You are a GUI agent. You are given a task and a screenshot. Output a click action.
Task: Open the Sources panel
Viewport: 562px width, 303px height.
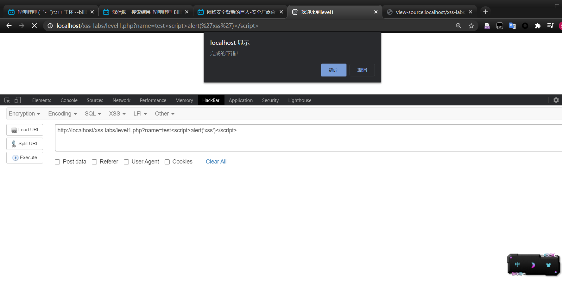[x=95, y=100]
